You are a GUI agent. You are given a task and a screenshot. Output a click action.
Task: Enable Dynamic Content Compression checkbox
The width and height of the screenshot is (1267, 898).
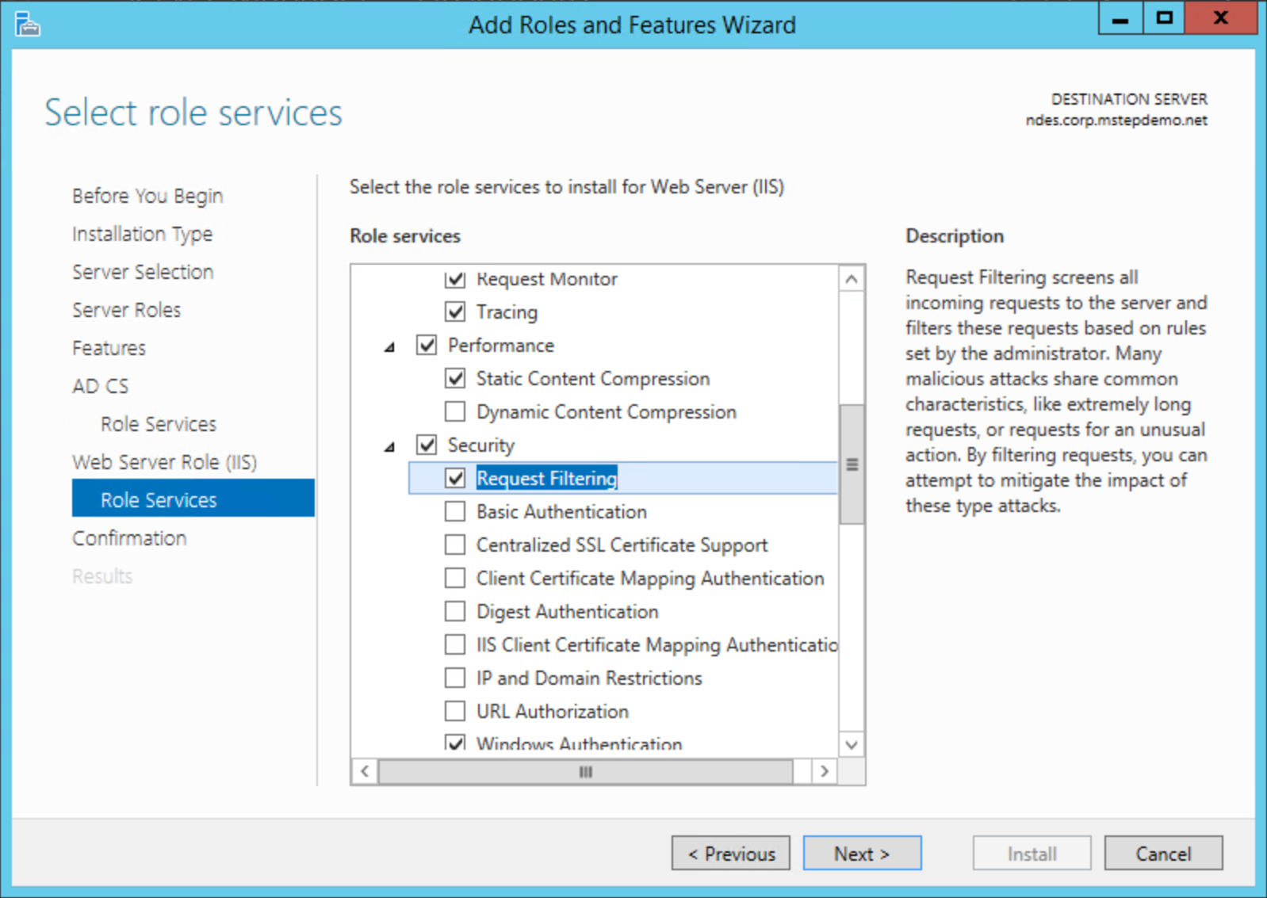point(455,412)
